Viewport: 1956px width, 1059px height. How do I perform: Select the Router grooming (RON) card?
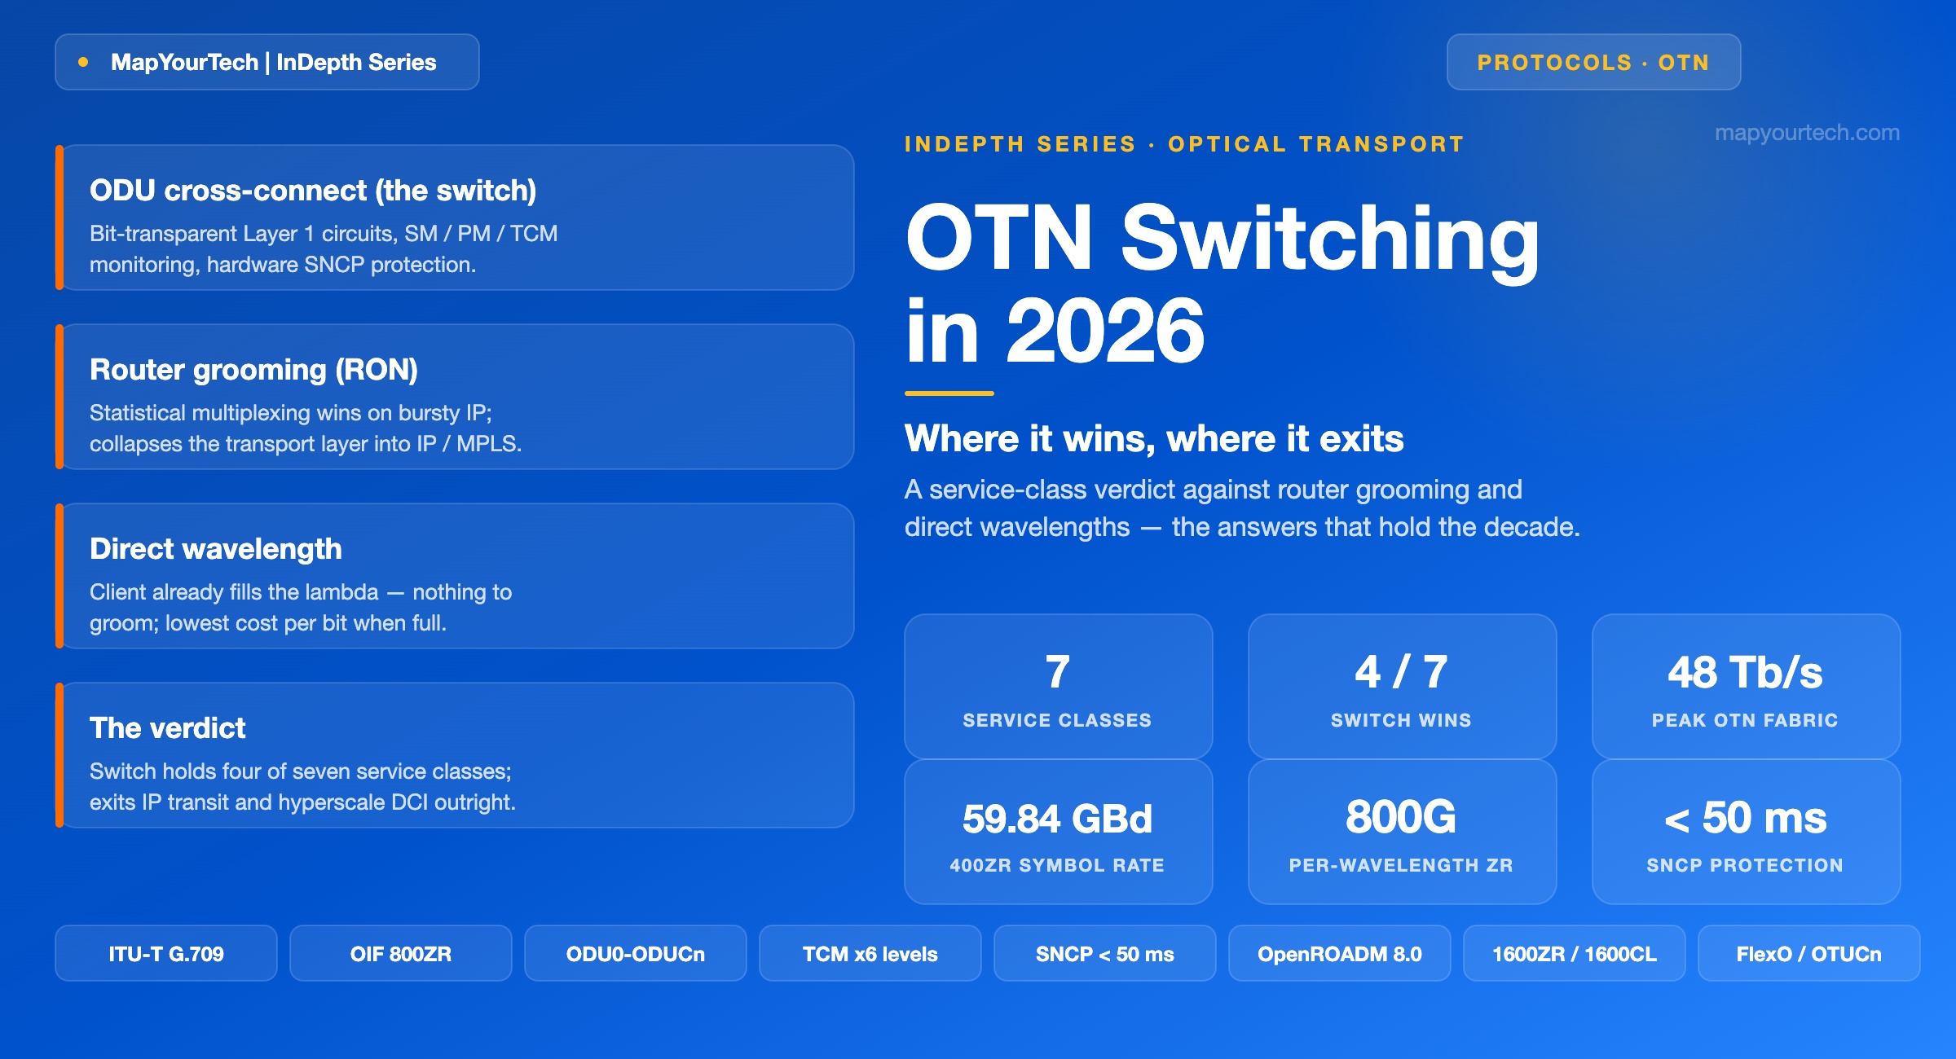click(x=455, y=397)
